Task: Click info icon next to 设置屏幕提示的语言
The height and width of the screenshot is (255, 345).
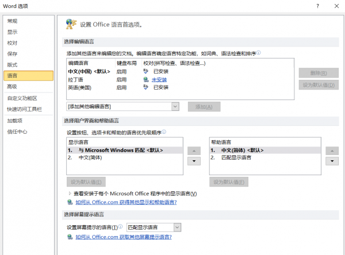Action: point(120,226)
